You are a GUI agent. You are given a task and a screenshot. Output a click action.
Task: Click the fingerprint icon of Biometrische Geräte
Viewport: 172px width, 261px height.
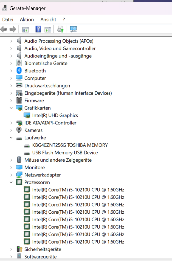pos(19,63)
